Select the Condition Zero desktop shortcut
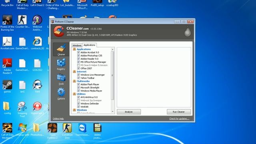The height and width of the screenshot is (144, 256). point(67,131)
